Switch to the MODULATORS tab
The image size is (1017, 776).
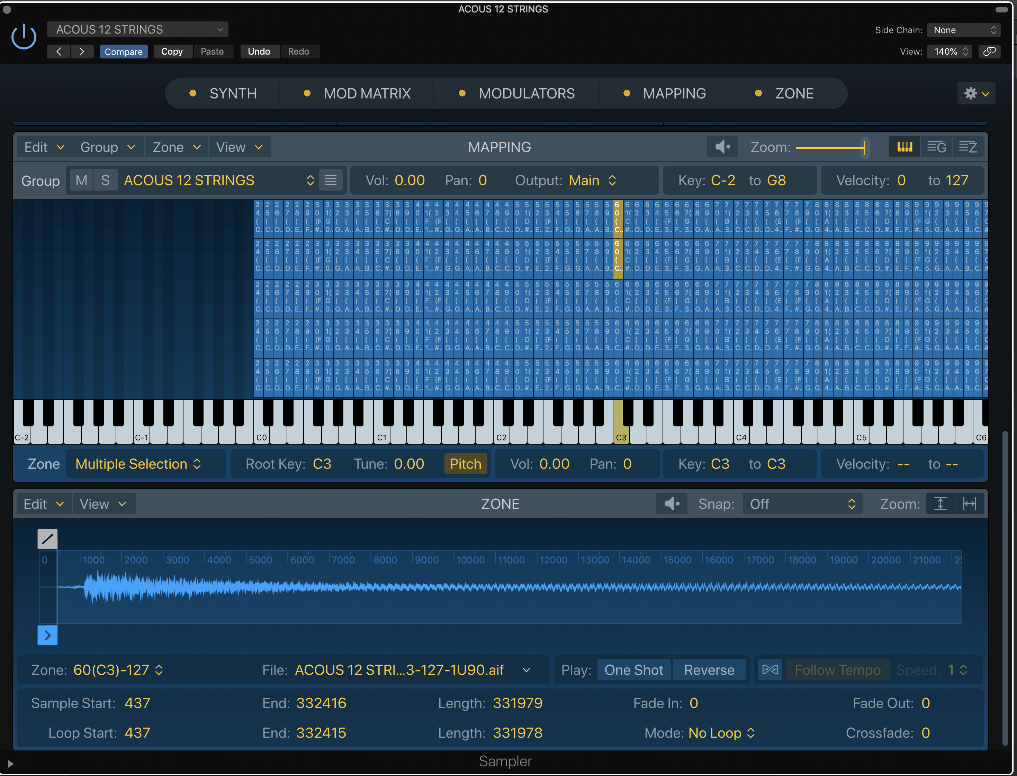point(516,93)
